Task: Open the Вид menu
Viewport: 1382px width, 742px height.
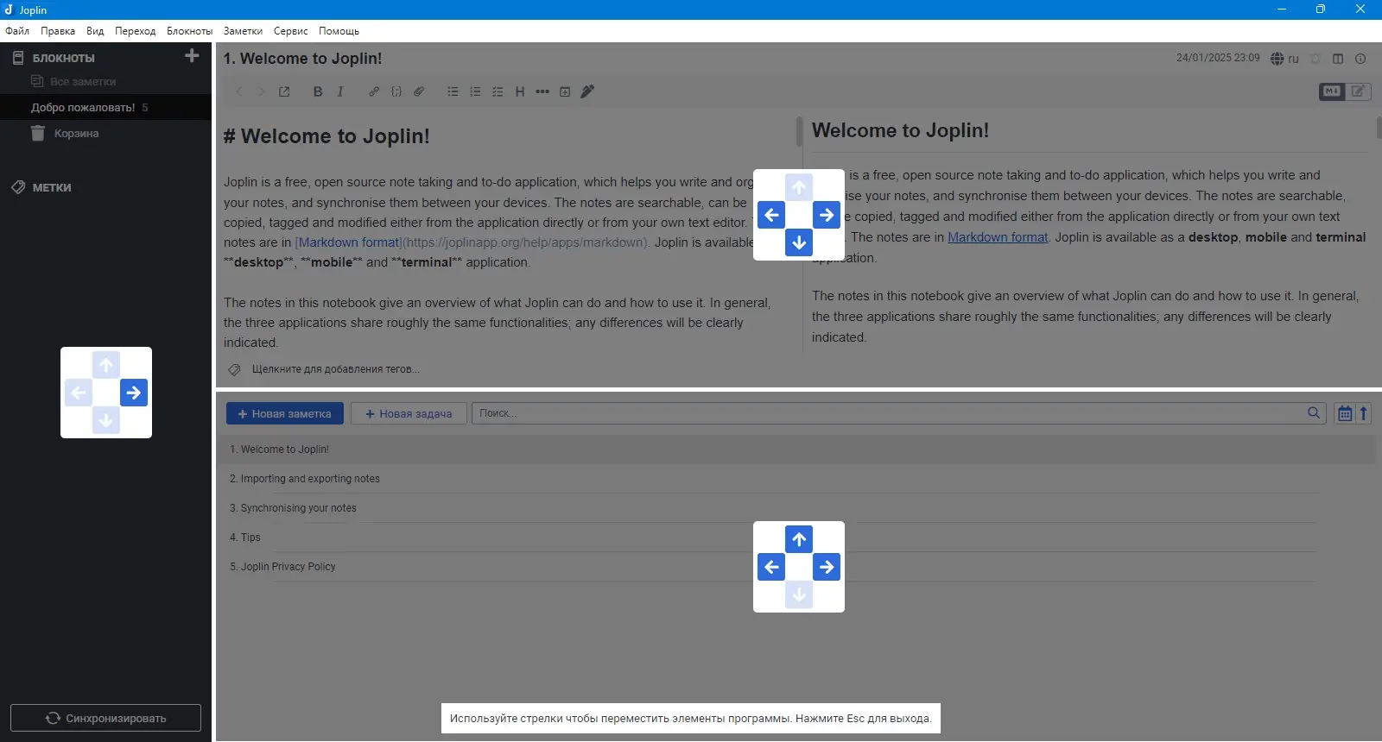Action: [x=95, y=31]
